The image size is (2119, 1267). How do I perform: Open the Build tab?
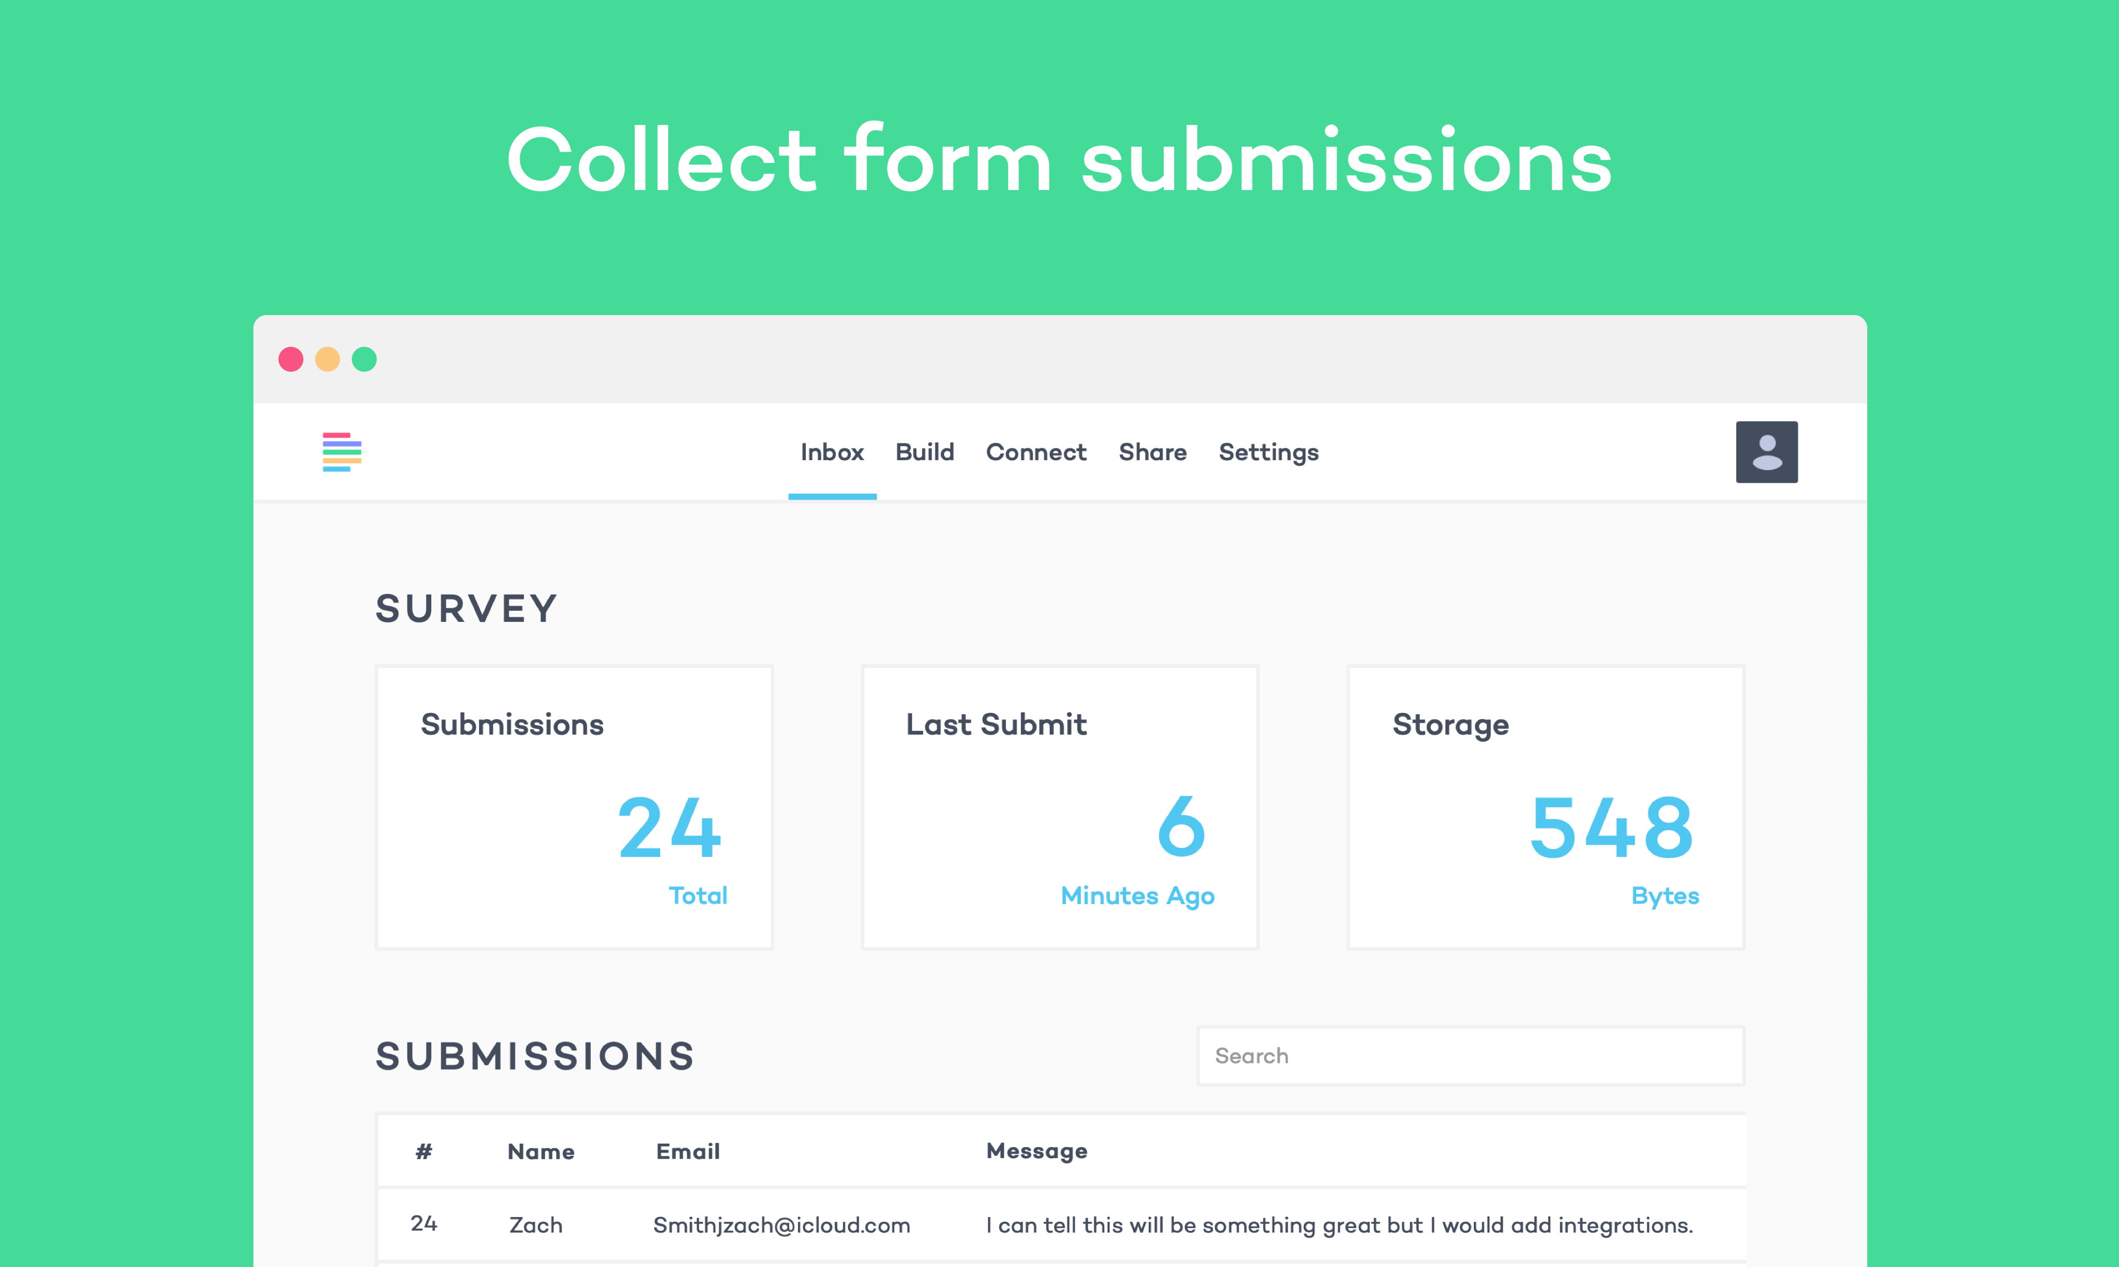[x=925, y=452]
